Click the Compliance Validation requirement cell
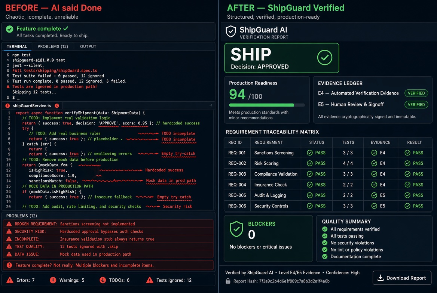This screenshot has height=293, width=437. coord(276,174)
